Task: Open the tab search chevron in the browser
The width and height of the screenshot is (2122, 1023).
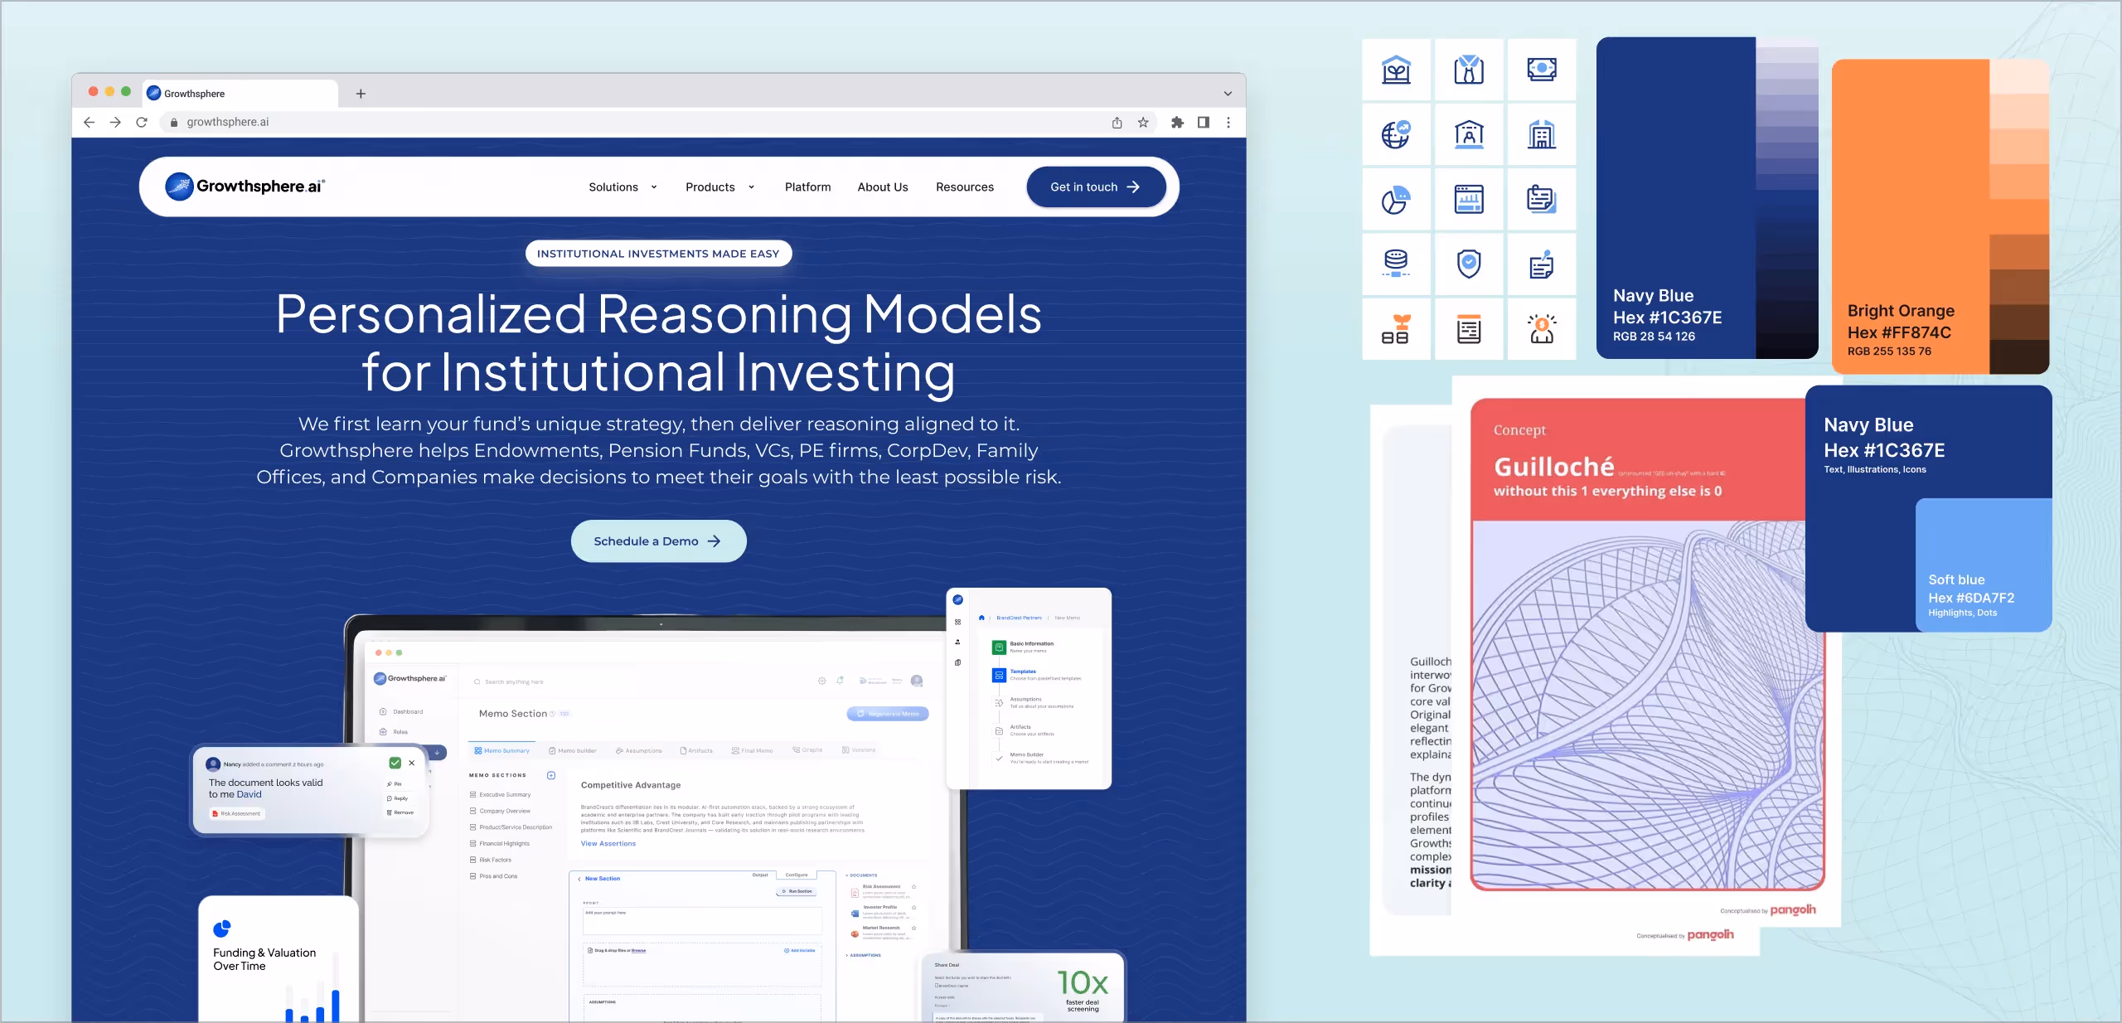Action: point(1228,94)
